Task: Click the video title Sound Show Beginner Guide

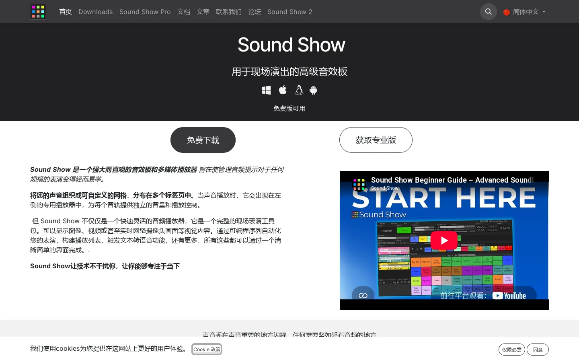Action: click(452, 180)
